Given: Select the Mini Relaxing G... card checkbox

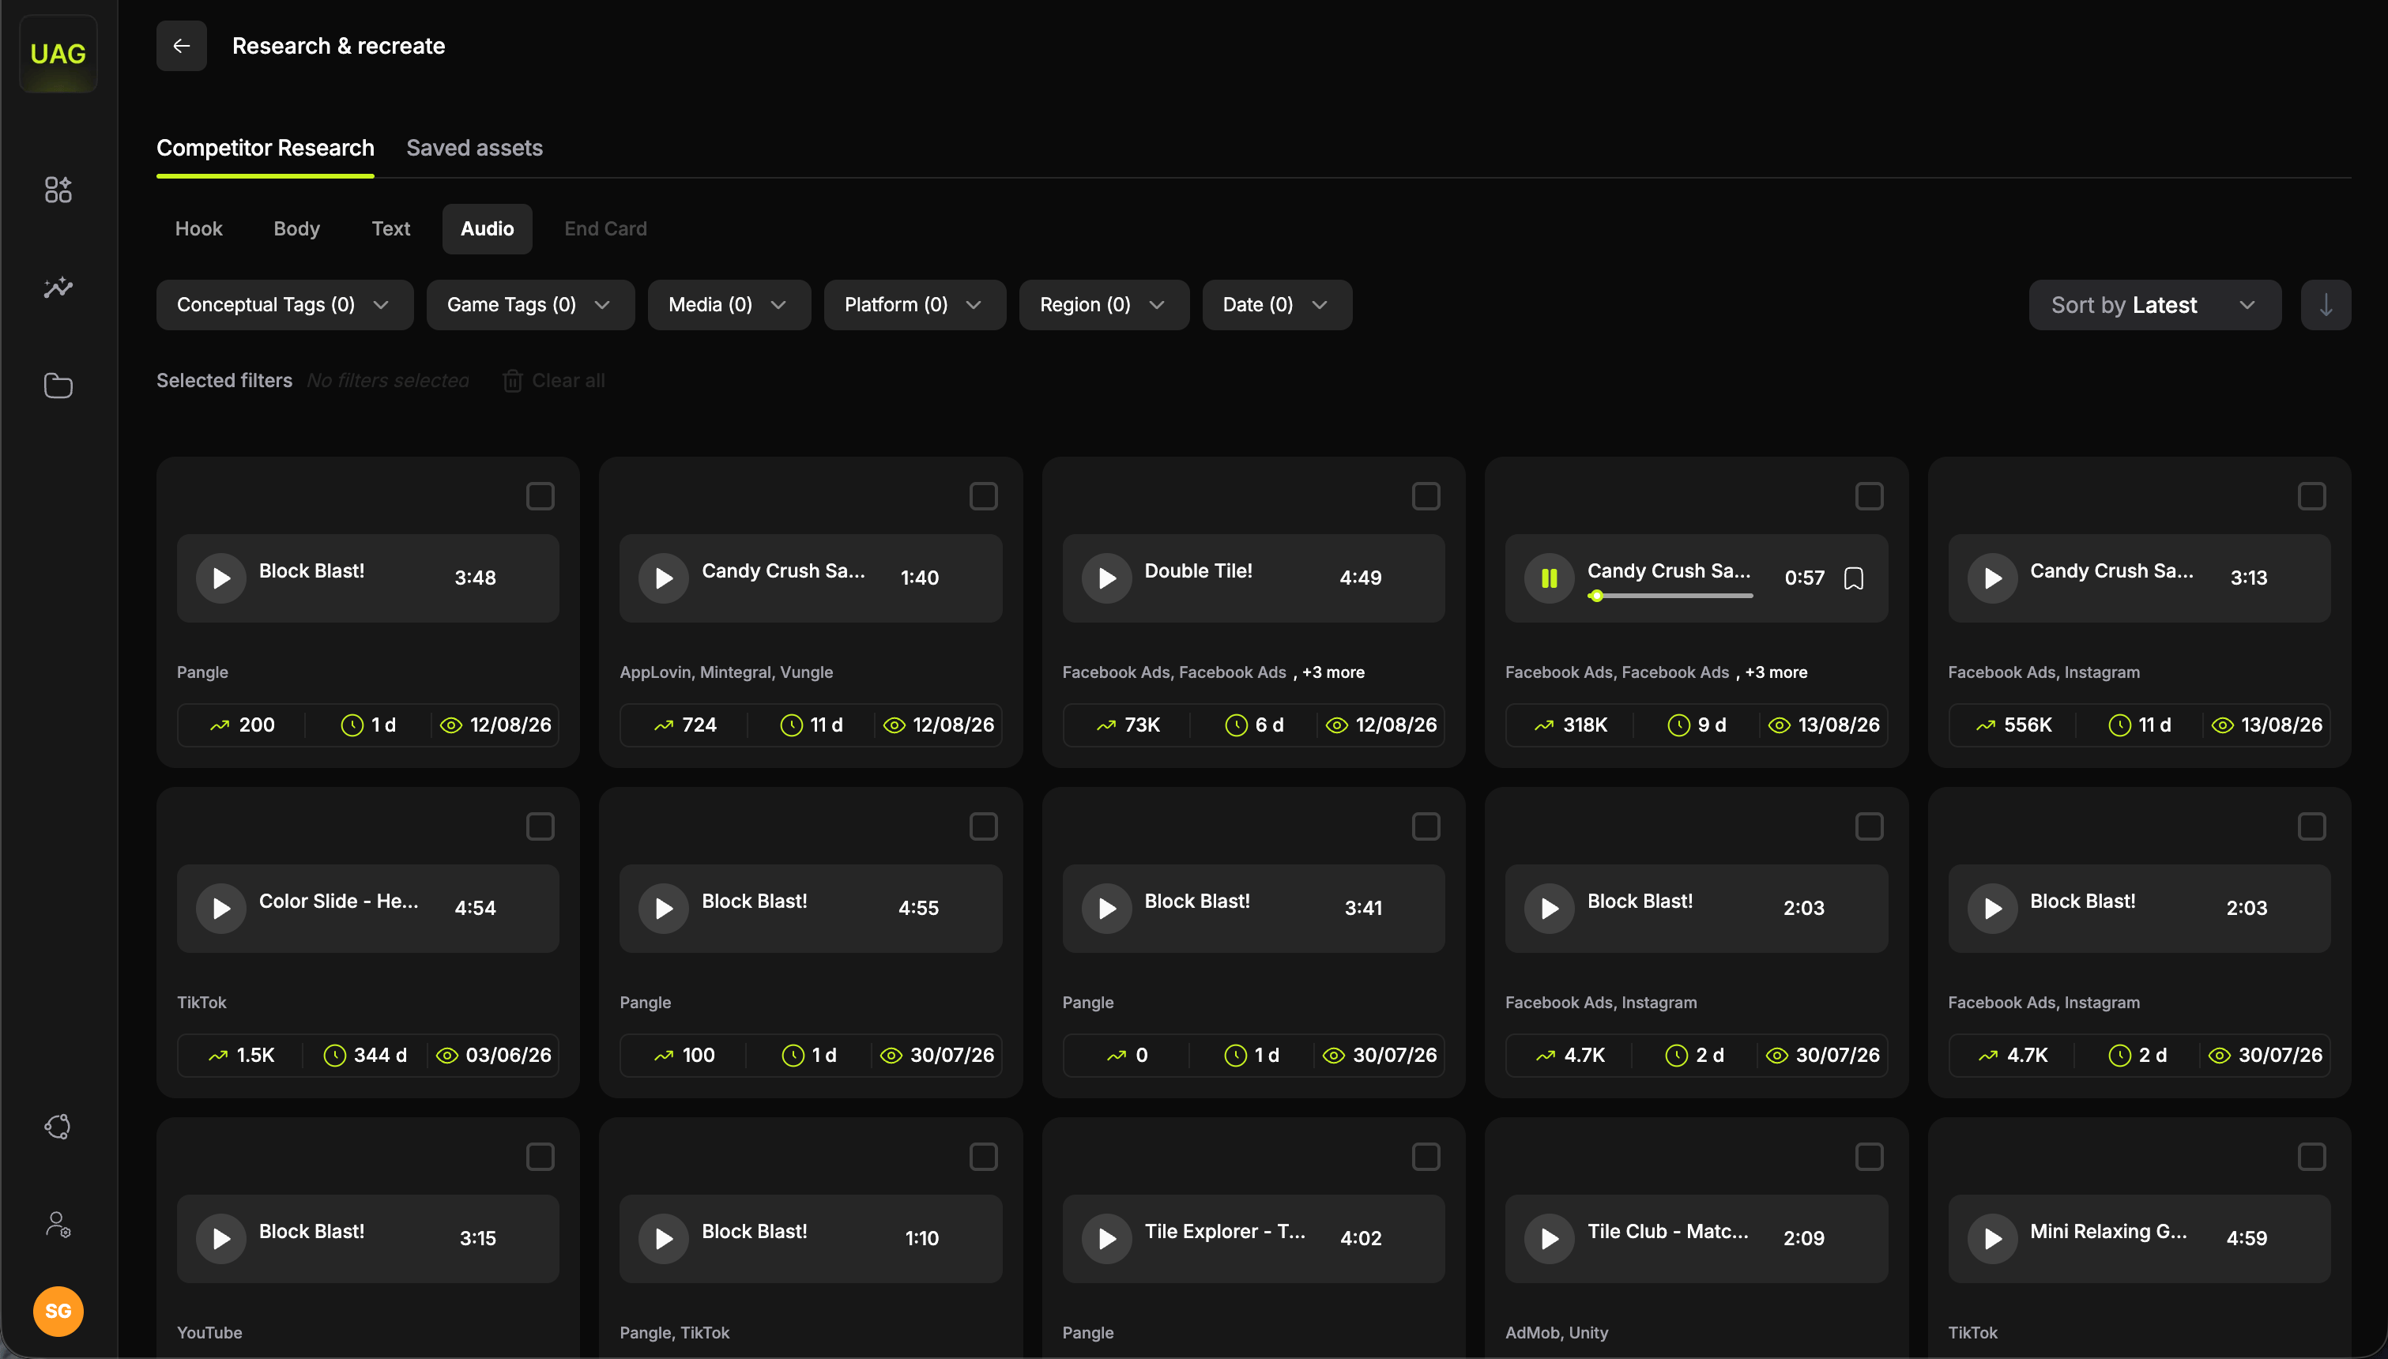Looking at the screenshot, I should coord(2311,1158).
